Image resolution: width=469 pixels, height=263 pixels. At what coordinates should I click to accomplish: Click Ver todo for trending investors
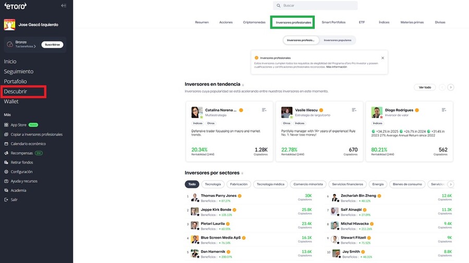click(425, 87)
